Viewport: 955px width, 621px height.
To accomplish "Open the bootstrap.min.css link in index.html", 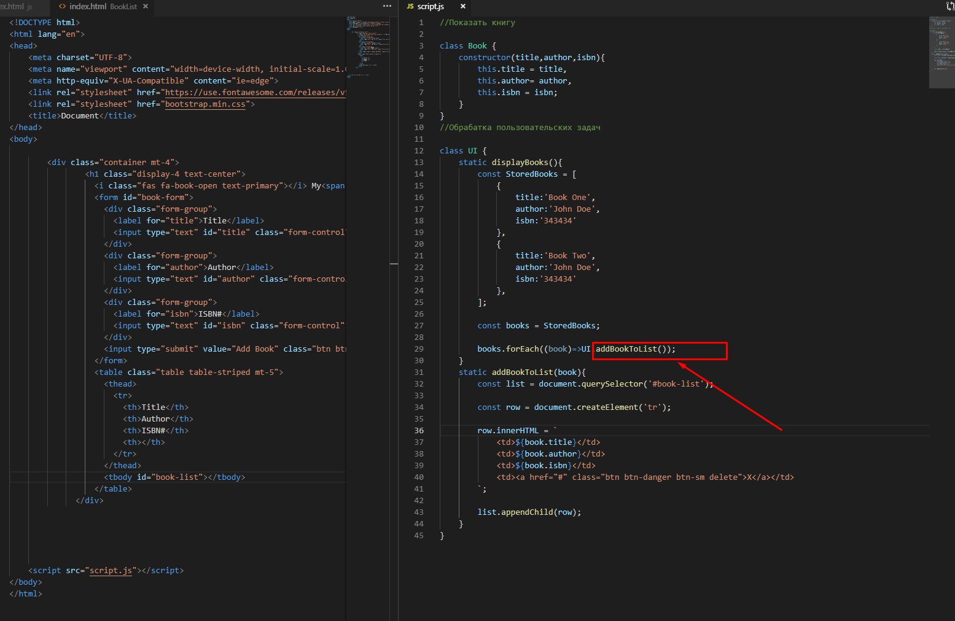I will coord(205,104).
